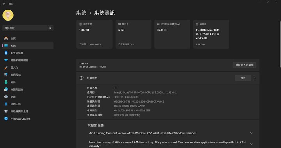Click the vertical scrollbar on the right
Image resolution: width=281 pixels, height=148 pixels.
[280, 44]
